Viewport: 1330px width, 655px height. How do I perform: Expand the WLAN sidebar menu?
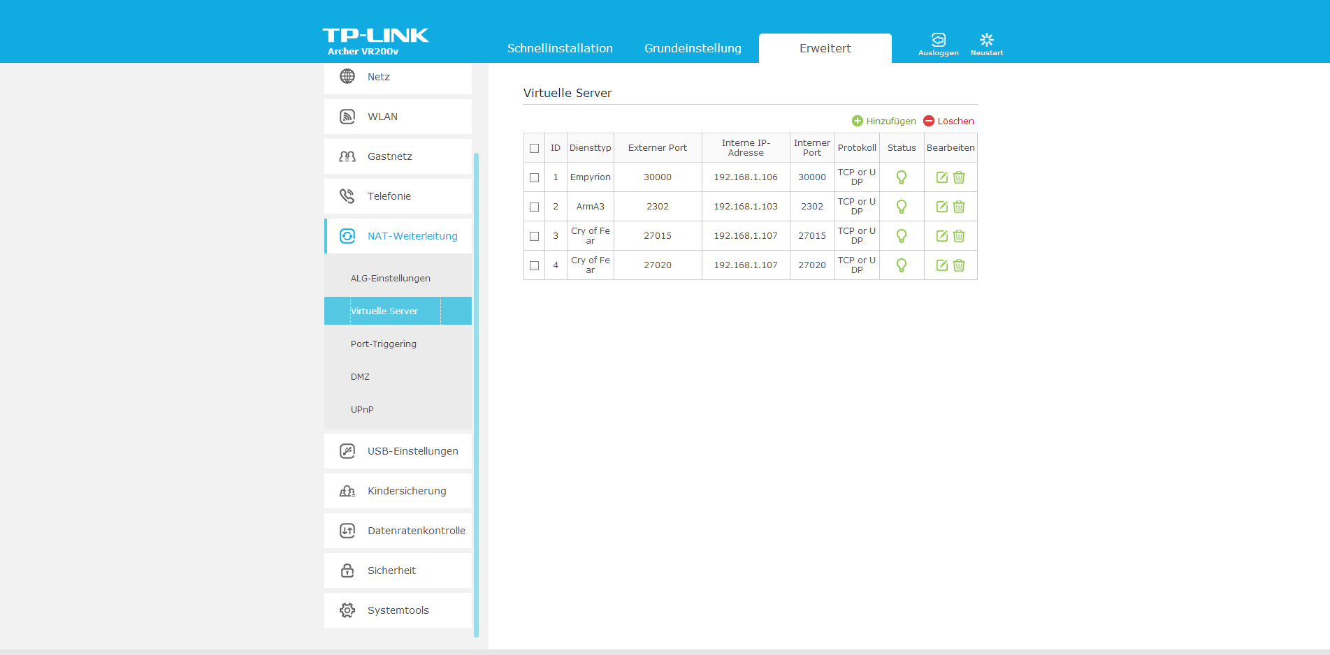click(x=382, y=117)
